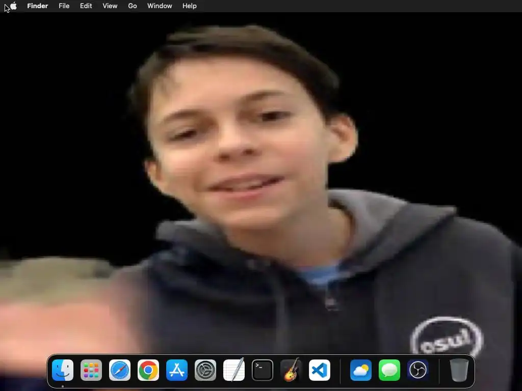Open the Apple menu
The image size is (522, 391).
[x=13, y=6]
